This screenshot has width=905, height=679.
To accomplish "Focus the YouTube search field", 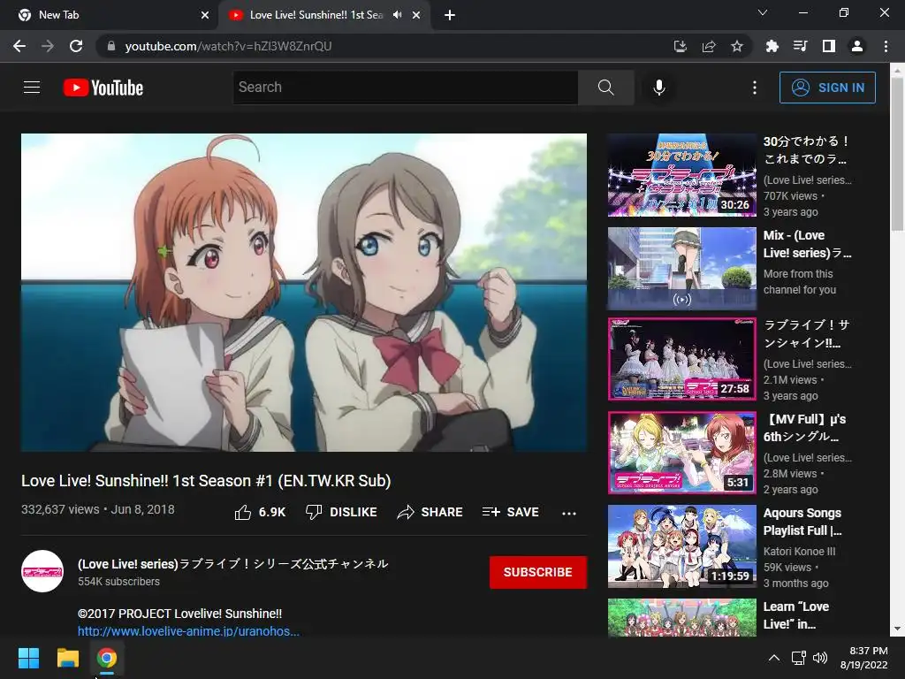I will tap(405, 88).
